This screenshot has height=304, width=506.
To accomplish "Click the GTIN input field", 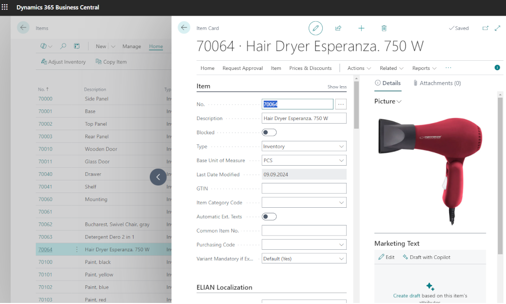I will [304, 188].
